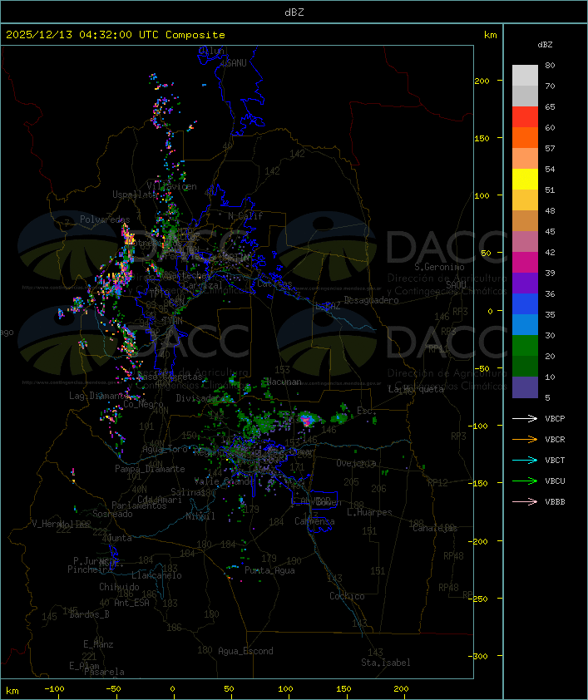Click the green VBCU arrow icon
588x700 pixels.
(525, 481)
